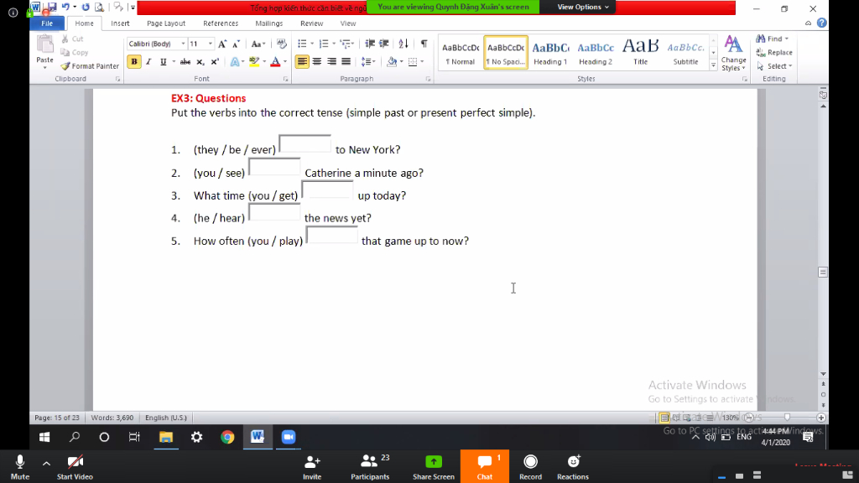Toggle subscript formatting
This screenshot has width=859, height=483.
pos(200,62)
